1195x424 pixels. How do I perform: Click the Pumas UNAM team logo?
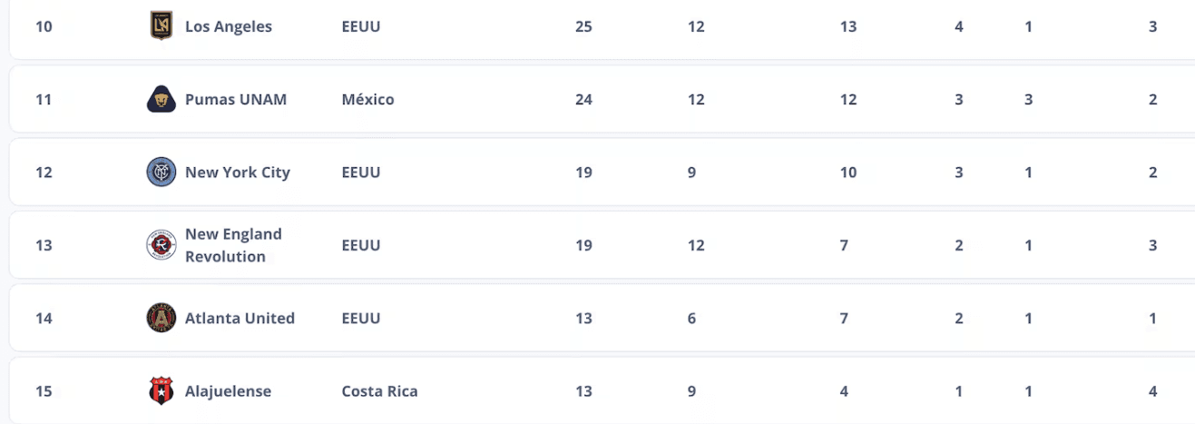161,99
